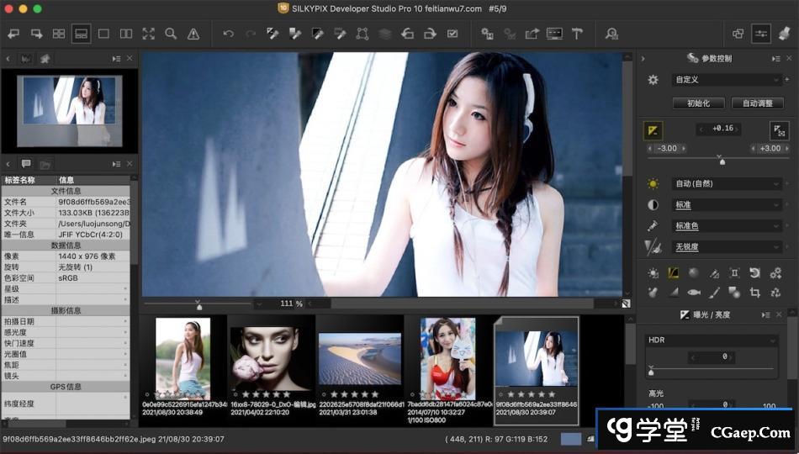Click the exposure compensation slider handle
This screenshot has width=799, height=454.
point(721,159)
